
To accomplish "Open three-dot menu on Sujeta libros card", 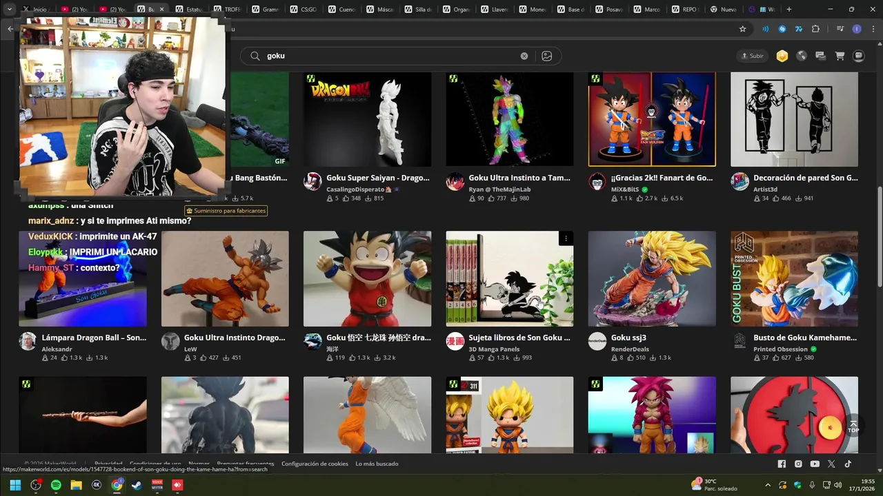I will (566, 238).
